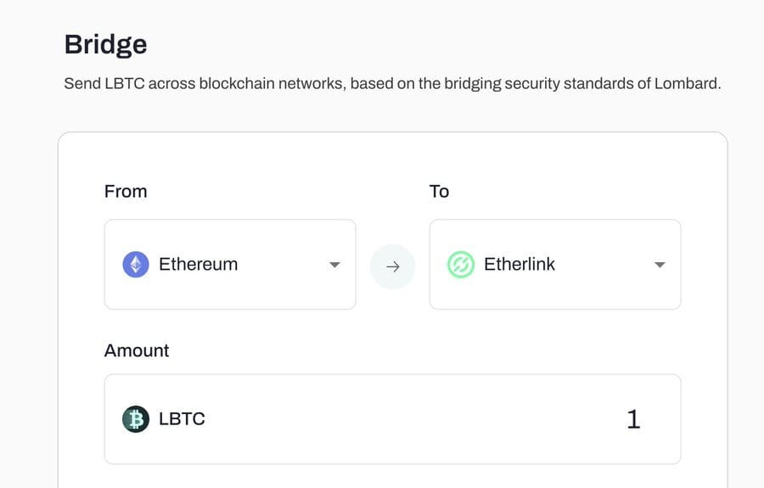Viewport: 764px width, 488px height.
Task: Click the LBTC bitcoin coin icon
Action: coord(136,419)
